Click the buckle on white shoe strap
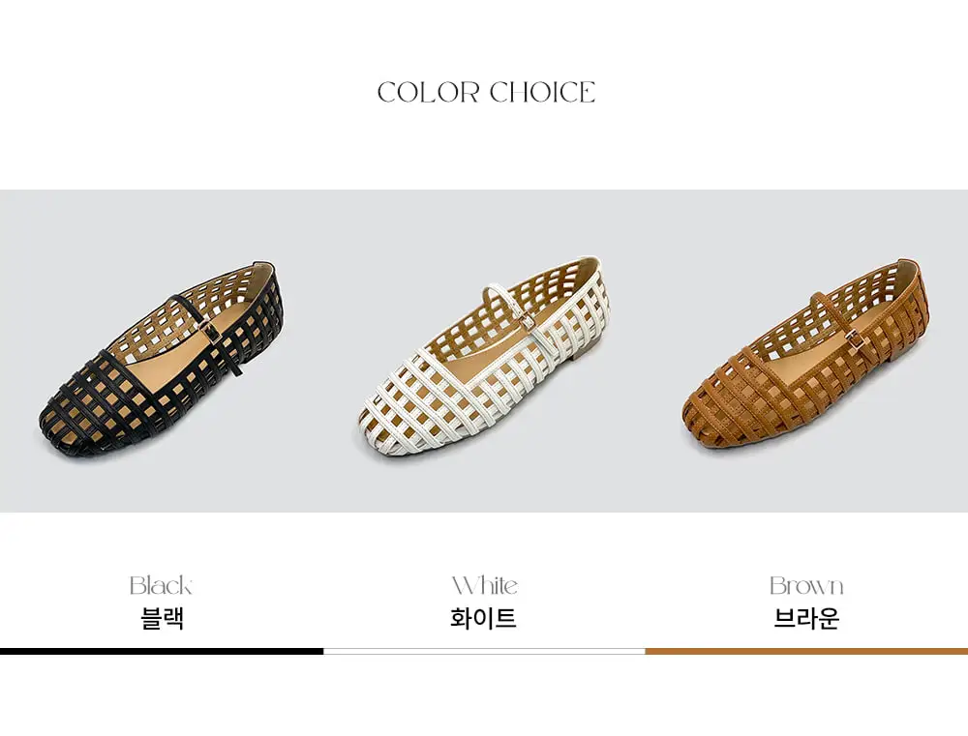This screenshot has height=736, width=968. tap(529, 321)
